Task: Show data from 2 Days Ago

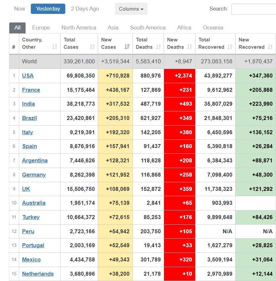Action: (x=85, y=9)
